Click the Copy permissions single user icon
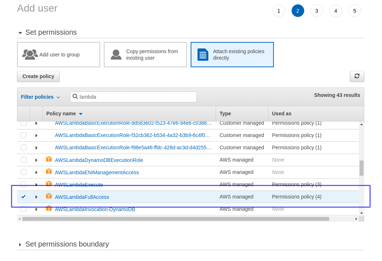382x261 pixels. pyautogui.click(x=116, y=55)
